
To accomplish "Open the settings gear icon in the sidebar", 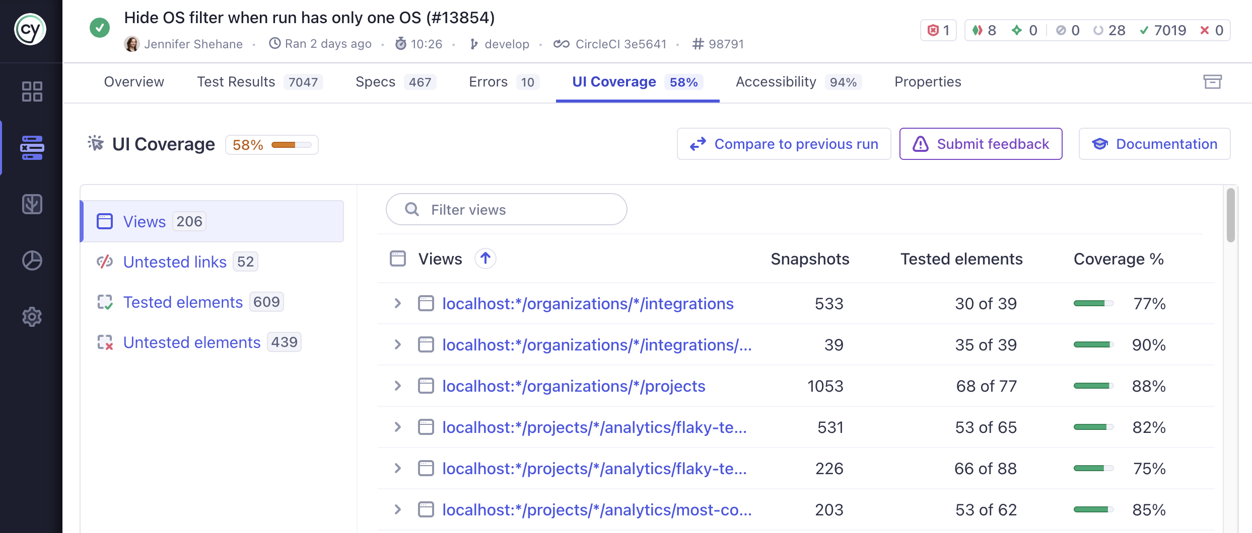I will (x=32, y=317).
